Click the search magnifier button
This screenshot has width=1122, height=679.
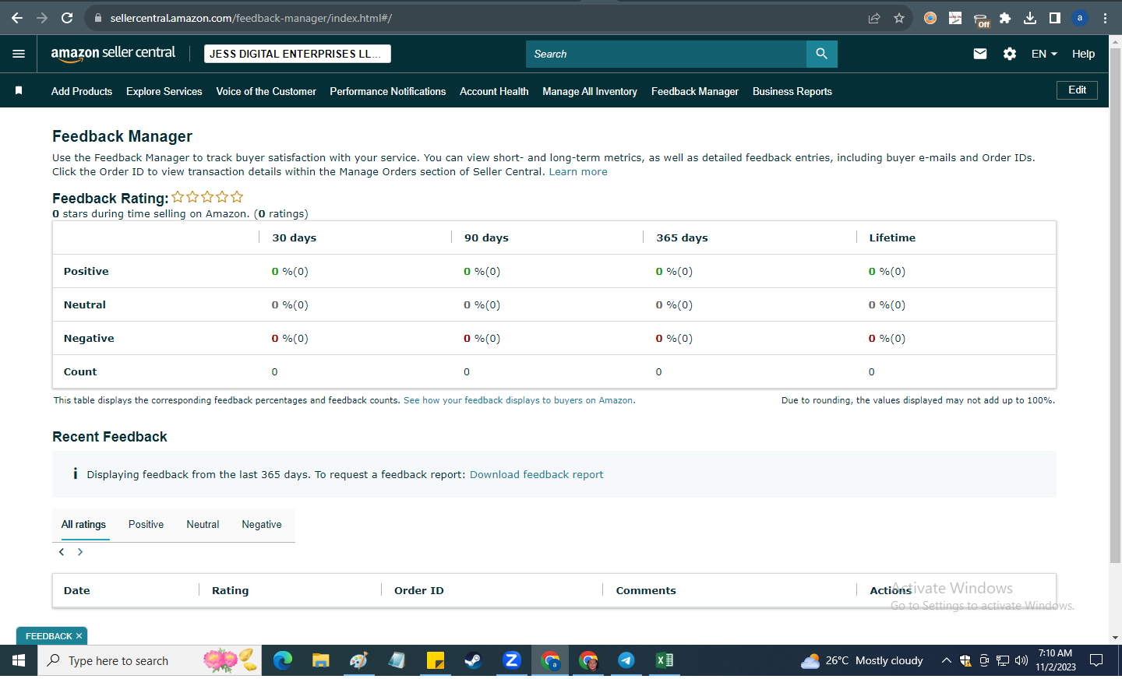(821, 54)
